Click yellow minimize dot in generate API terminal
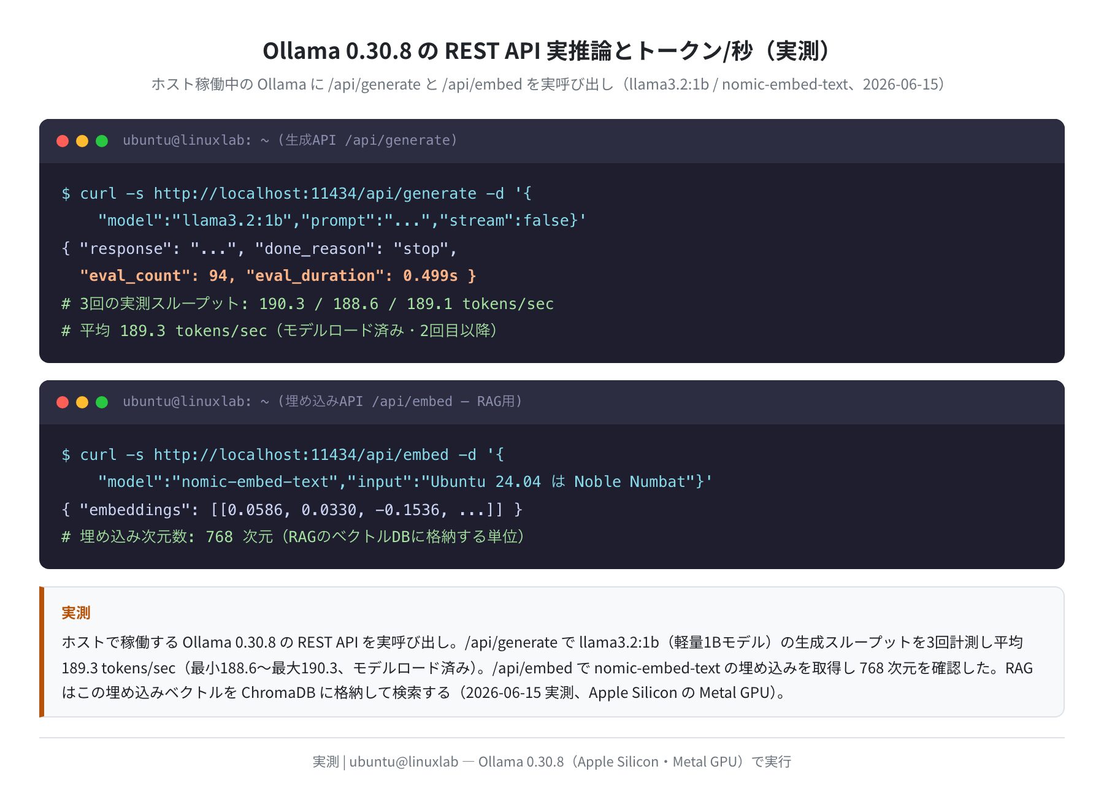1104x796 pixels. tap(82, 141)
